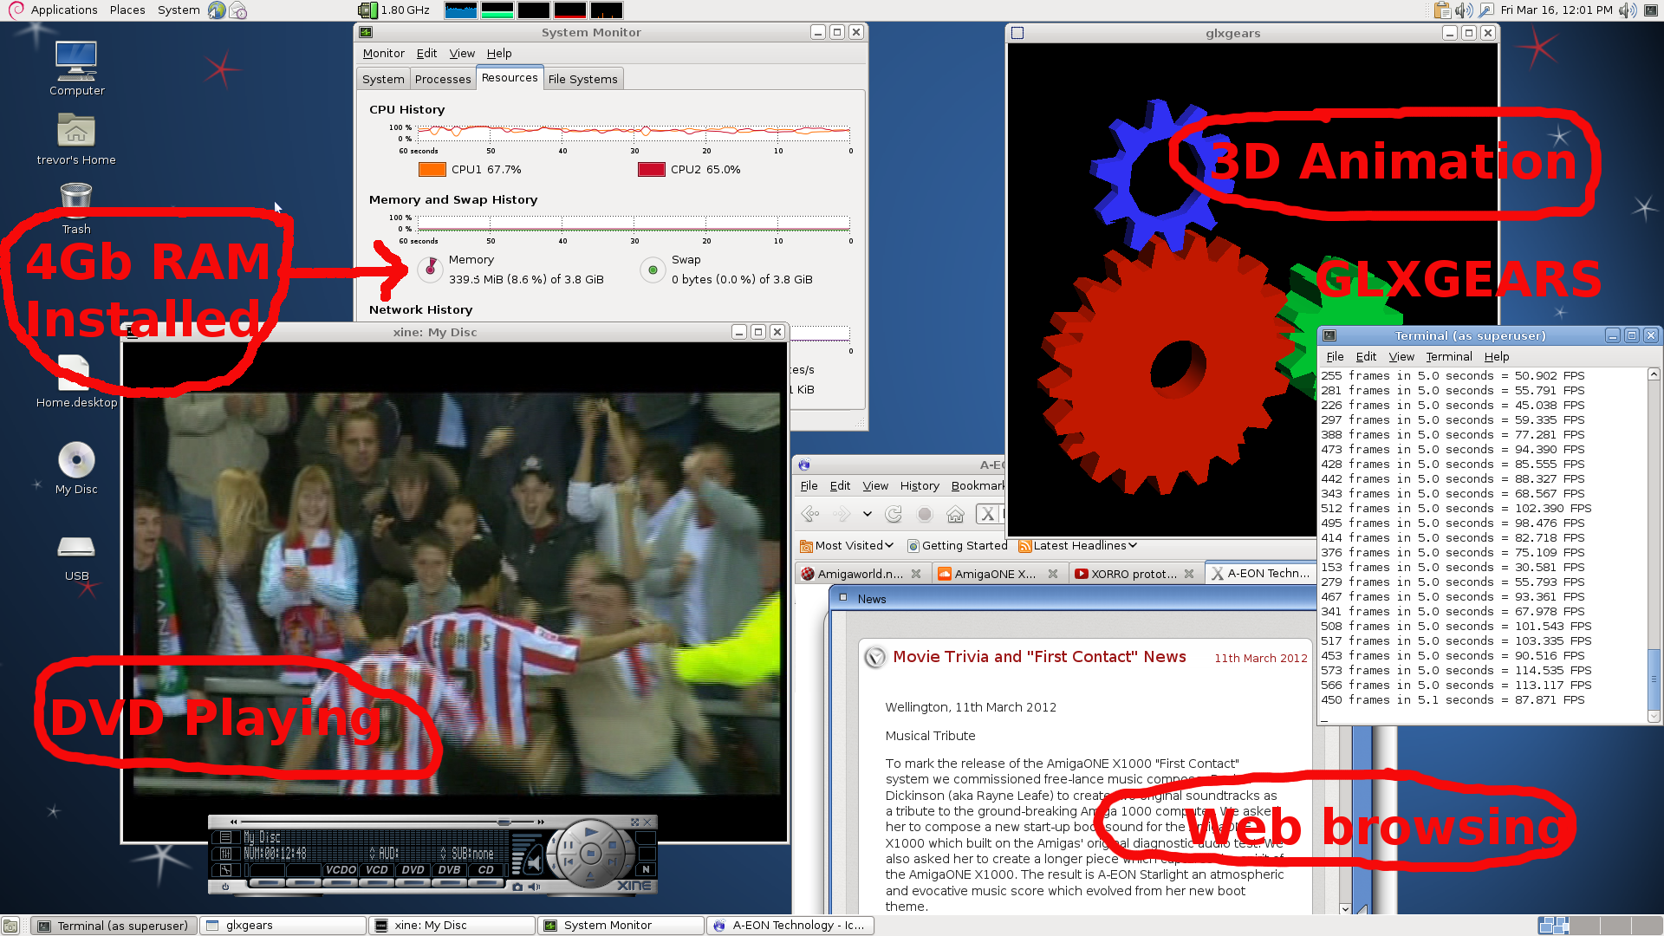The image size is (1664, 936).
Task: Eject the disc in xine
Action: pyautogui.click(x=590, y=876)
